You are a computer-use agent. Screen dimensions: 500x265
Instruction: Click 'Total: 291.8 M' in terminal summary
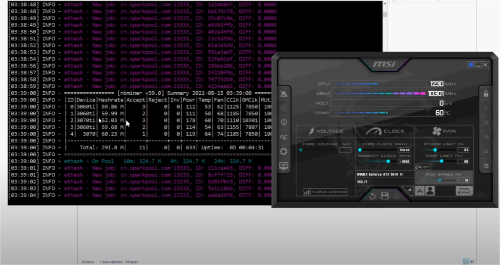[x=101, y=148]
